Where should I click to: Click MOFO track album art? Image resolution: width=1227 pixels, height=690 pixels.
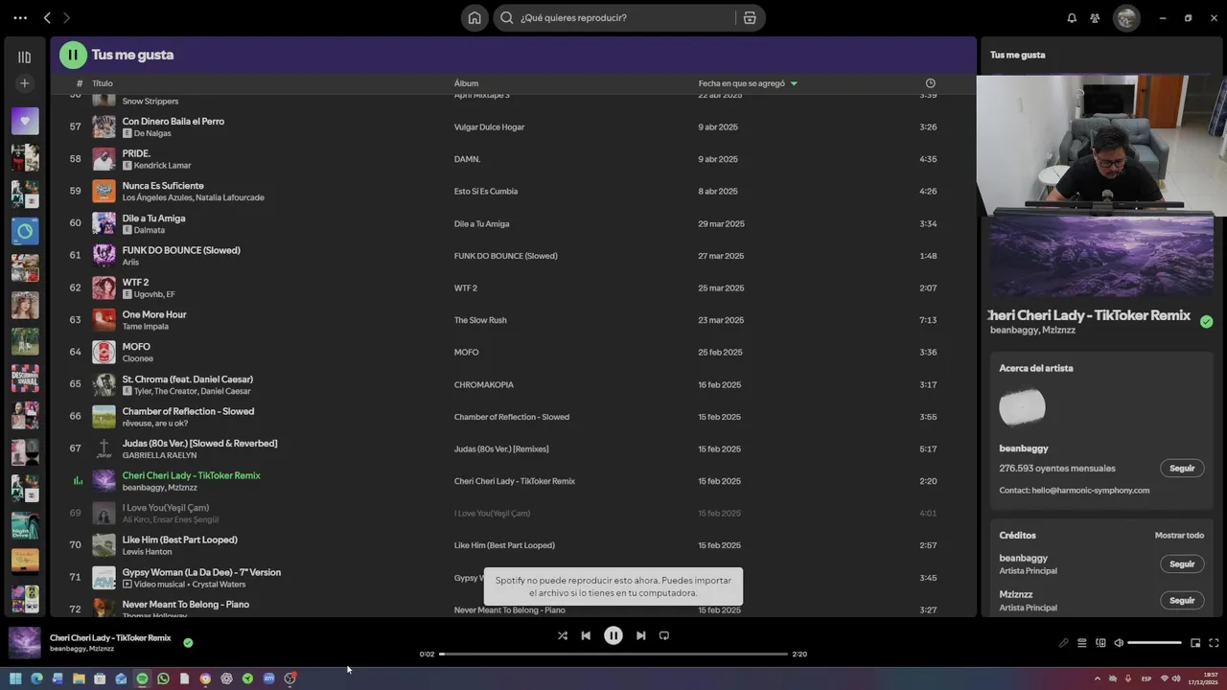point(104,352)
